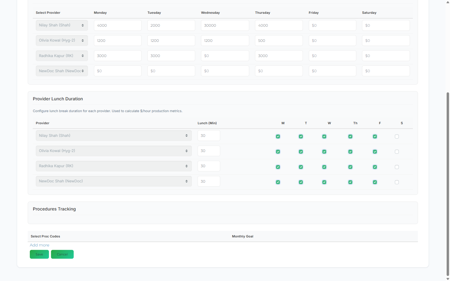Check Saturday lunch box for Nilay Shah

pos(397,137)
